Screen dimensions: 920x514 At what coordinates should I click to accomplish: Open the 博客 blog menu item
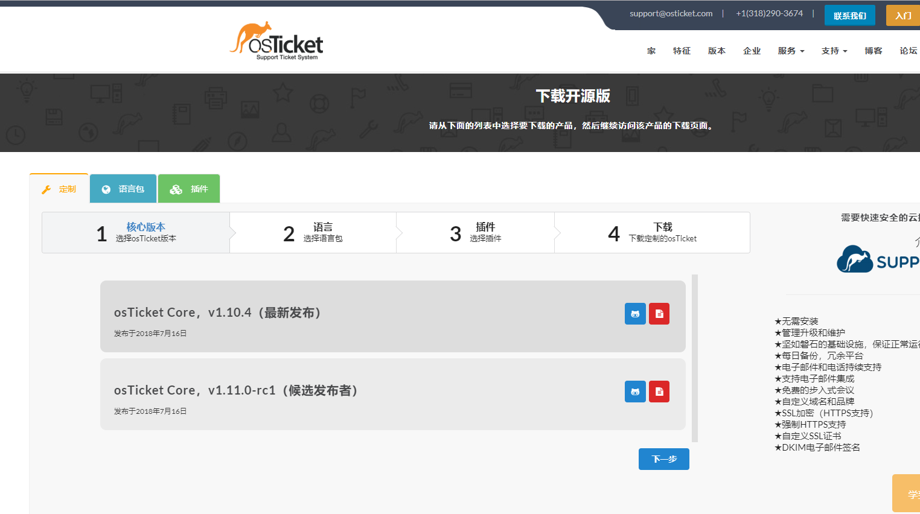coord(873,51)
